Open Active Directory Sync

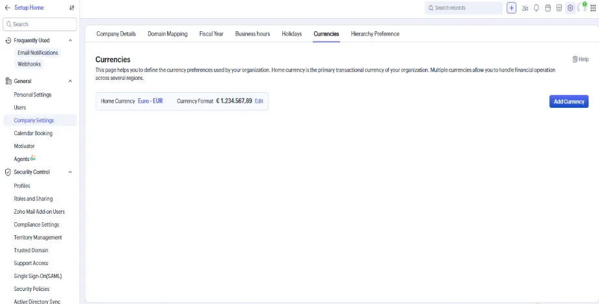click(37, 301)
